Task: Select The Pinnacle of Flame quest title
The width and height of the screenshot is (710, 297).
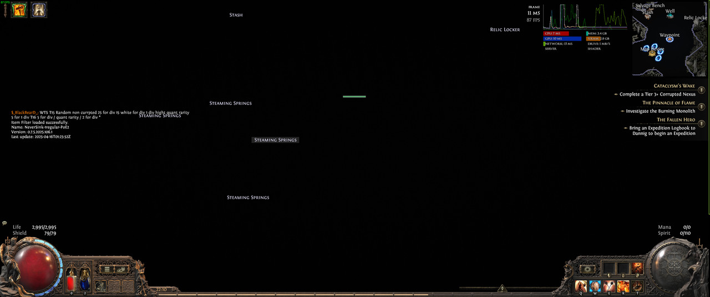Action: click(x=669, y=103)
